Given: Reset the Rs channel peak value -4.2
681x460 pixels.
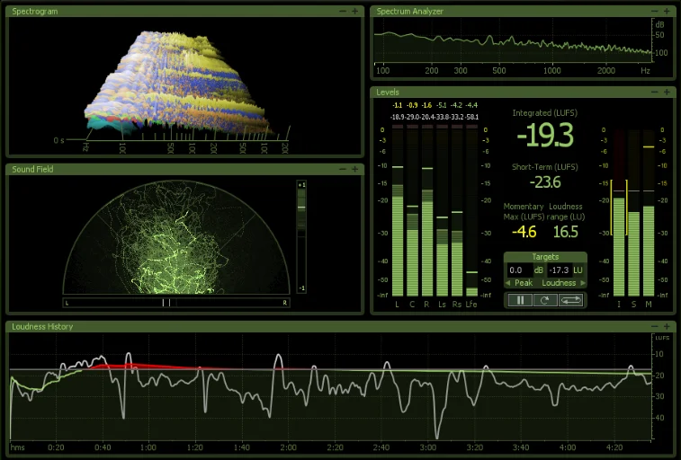Looking at the screenshot, I should pyautogui.click(x=456, y=105).
